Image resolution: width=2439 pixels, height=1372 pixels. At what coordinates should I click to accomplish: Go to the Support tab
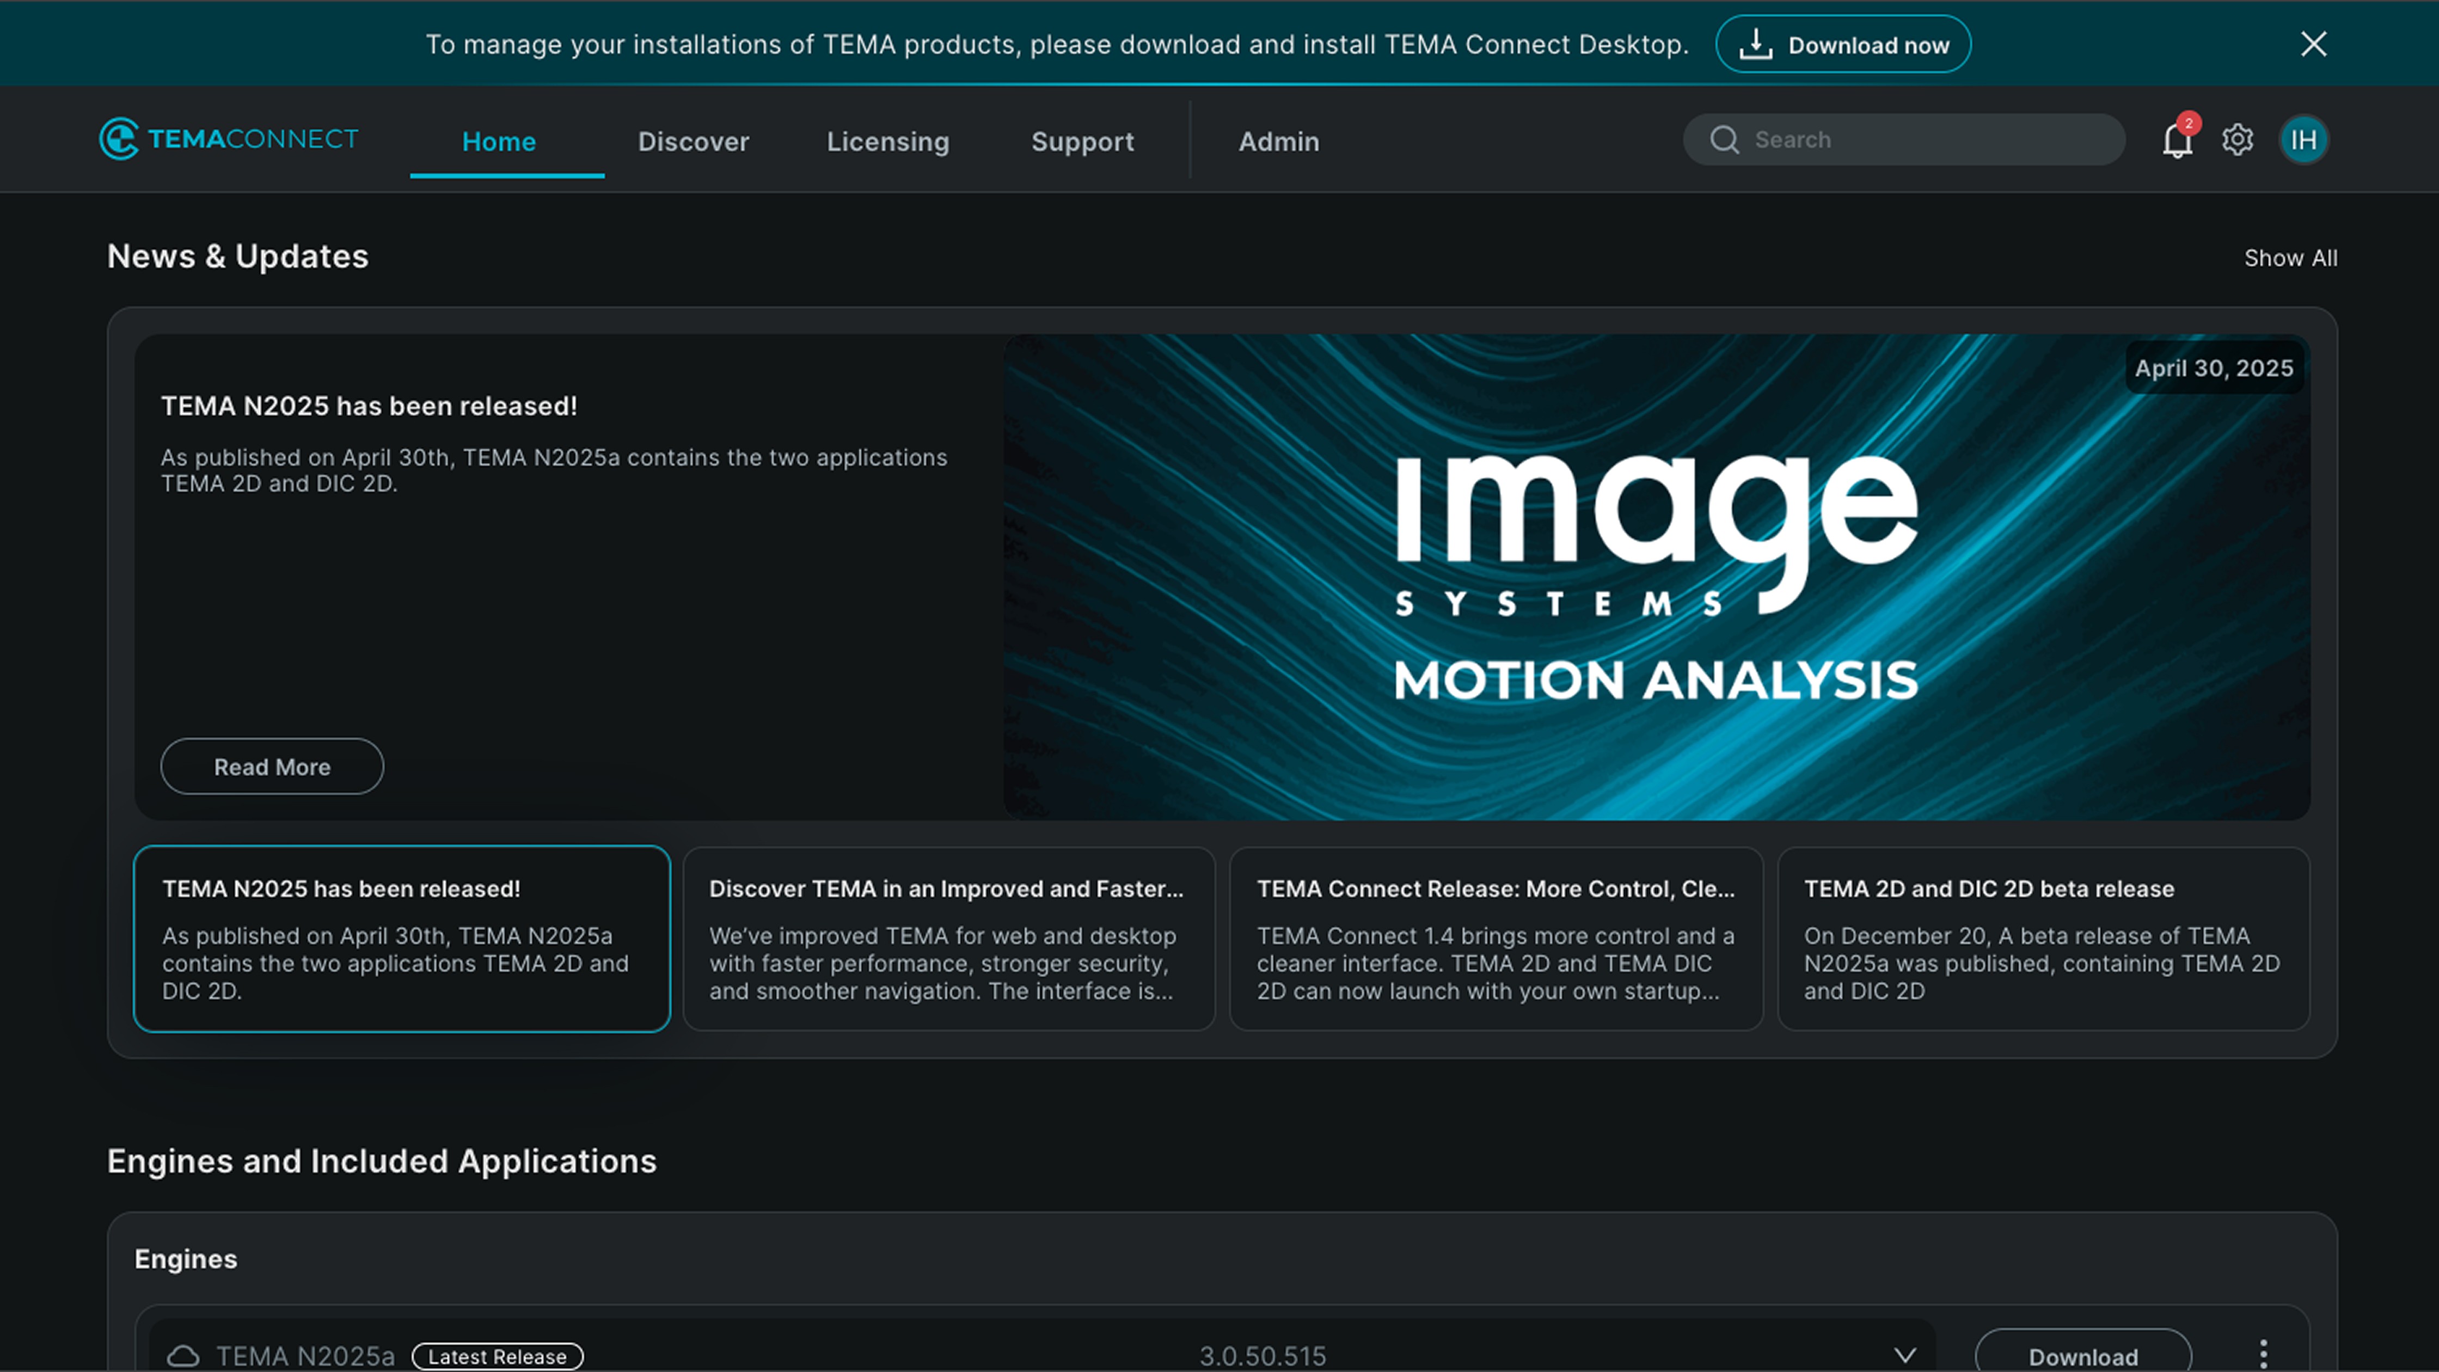pyautogui.click(x=1082, y=141)
